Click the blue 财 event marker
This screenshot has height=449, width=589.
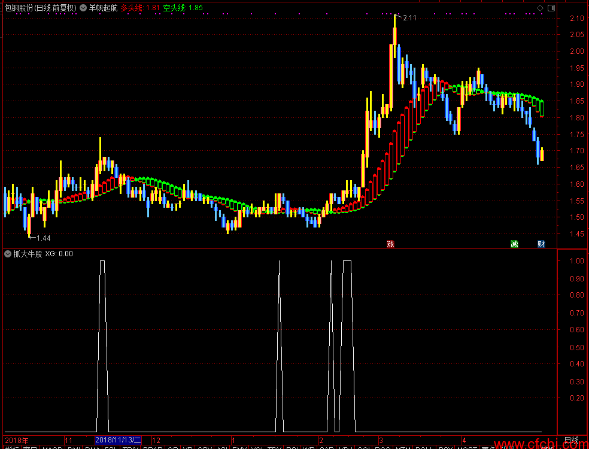(x=541, y=244)
